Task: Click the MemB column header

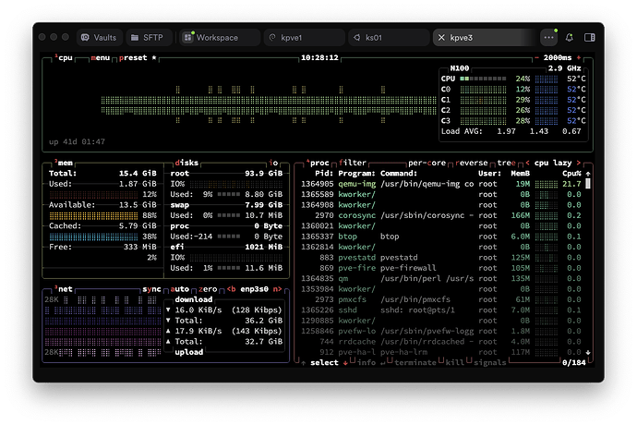Action: tap(521, 174)
